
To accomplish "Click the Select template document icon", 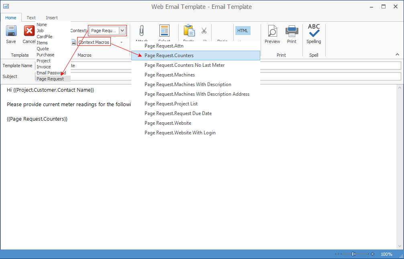I will [164, 31].
